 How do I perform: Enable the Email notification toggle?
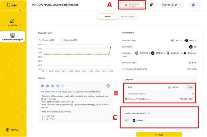click(127, 121)
